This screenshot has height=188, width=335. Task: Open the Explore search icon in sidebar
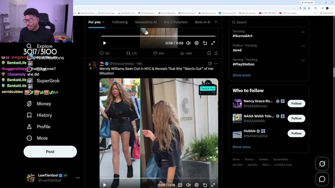pyautogui.click(x=29, y=46)
